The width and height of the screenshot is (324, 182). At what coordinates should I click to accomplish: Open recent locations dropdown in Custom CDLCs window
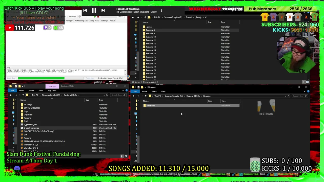19,95
